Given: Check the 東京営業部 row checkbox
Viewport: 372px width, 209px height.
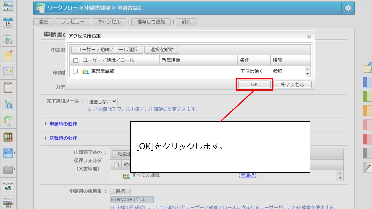Looking at the screenshot, I should click(x=75, y=71).
